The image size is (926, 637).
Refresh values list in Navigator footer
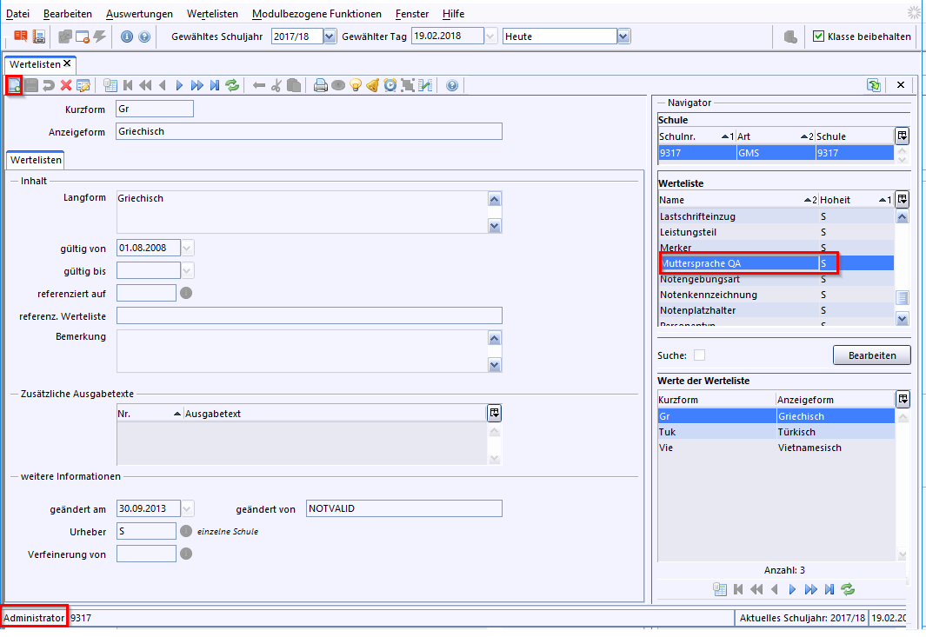(x=848, y=589)
